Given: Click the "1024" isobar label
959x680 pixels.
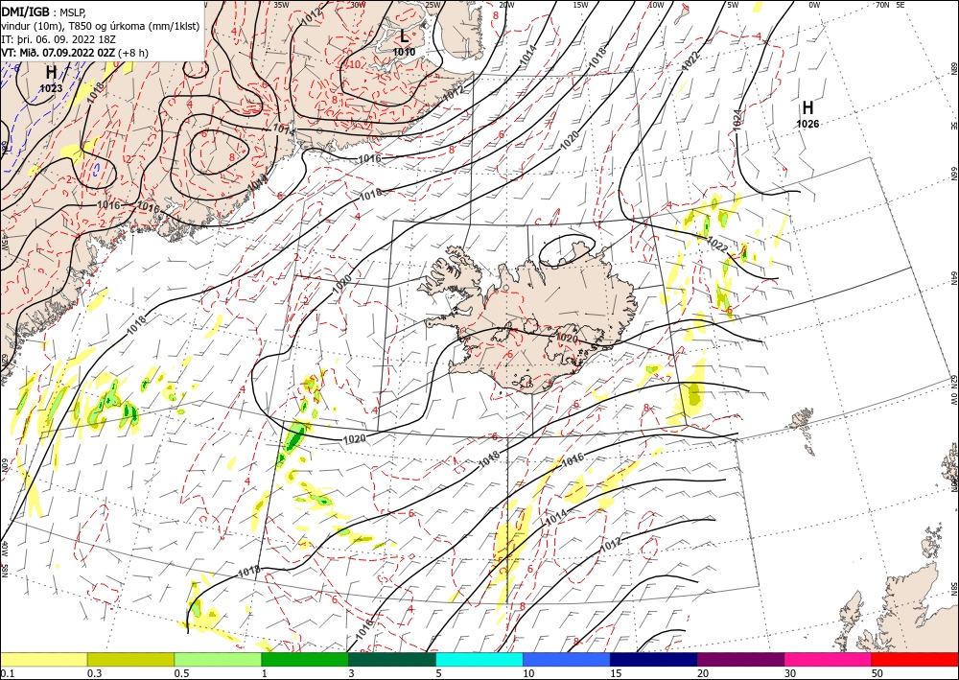Looking at the screenshot, I should coord(737,119).
